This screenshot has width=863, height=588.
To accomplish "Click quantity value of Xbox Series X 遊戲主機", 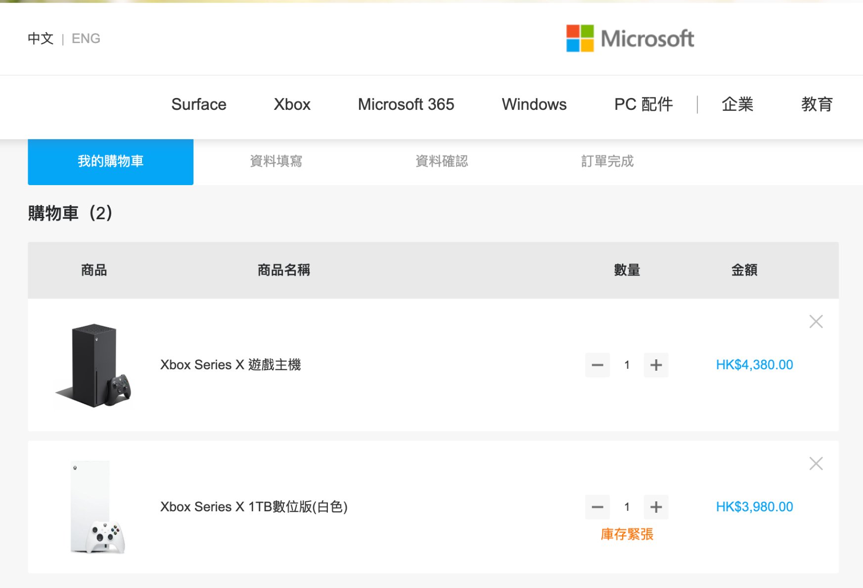I will pos(627,365).
